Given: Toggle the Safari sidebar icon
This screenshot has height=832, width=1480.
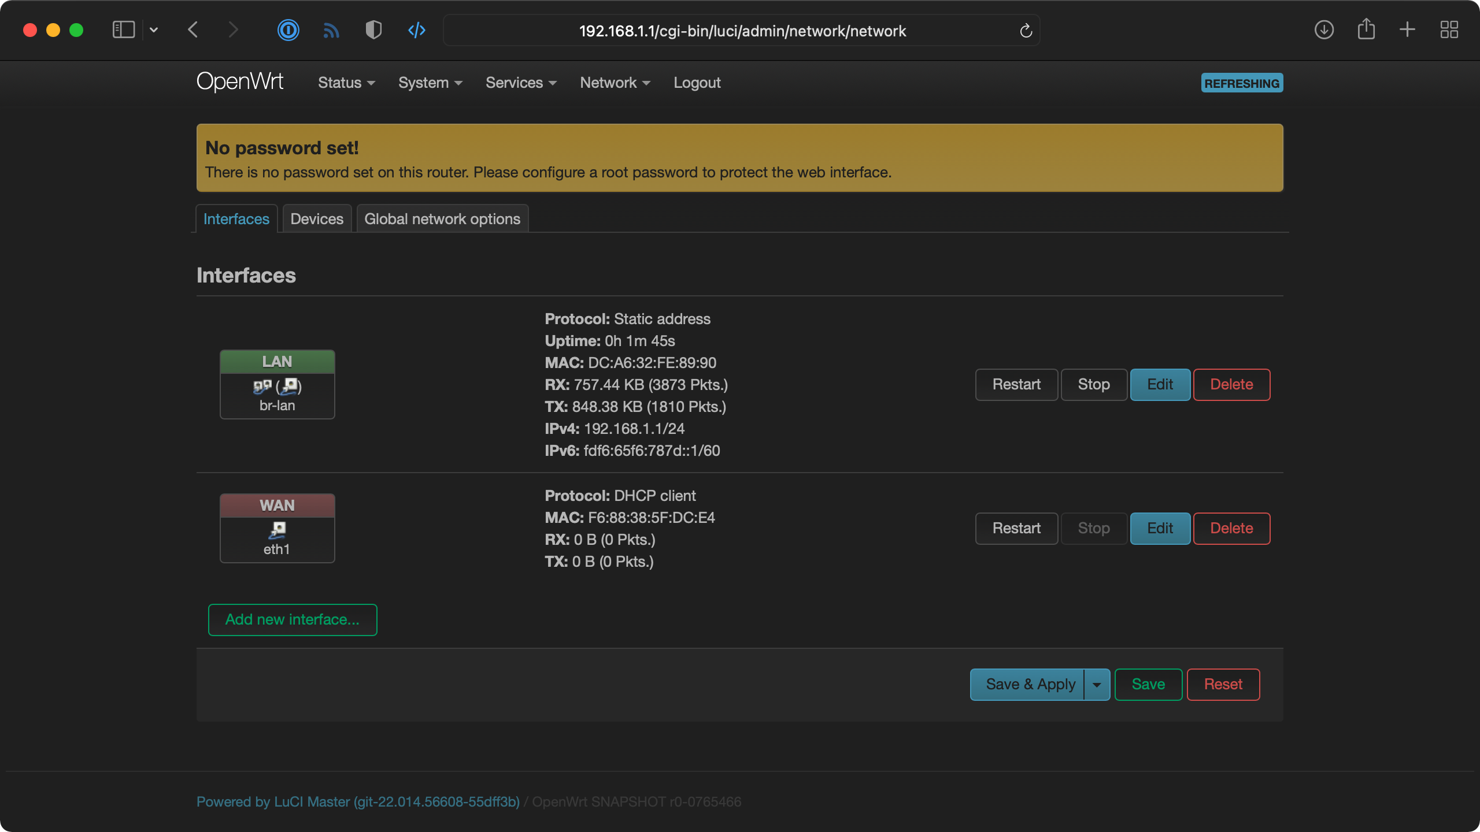Looking at the screenshot, I should click(x=123, y=30).
